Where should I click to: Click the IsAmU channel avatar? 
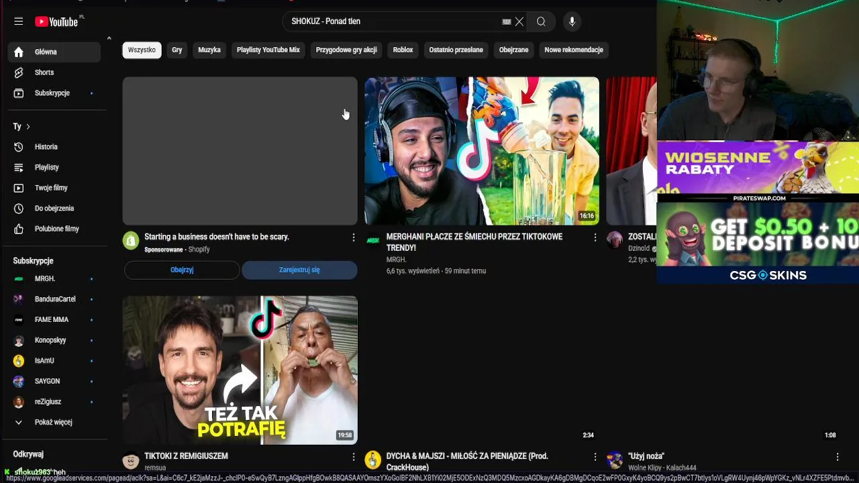19,361
